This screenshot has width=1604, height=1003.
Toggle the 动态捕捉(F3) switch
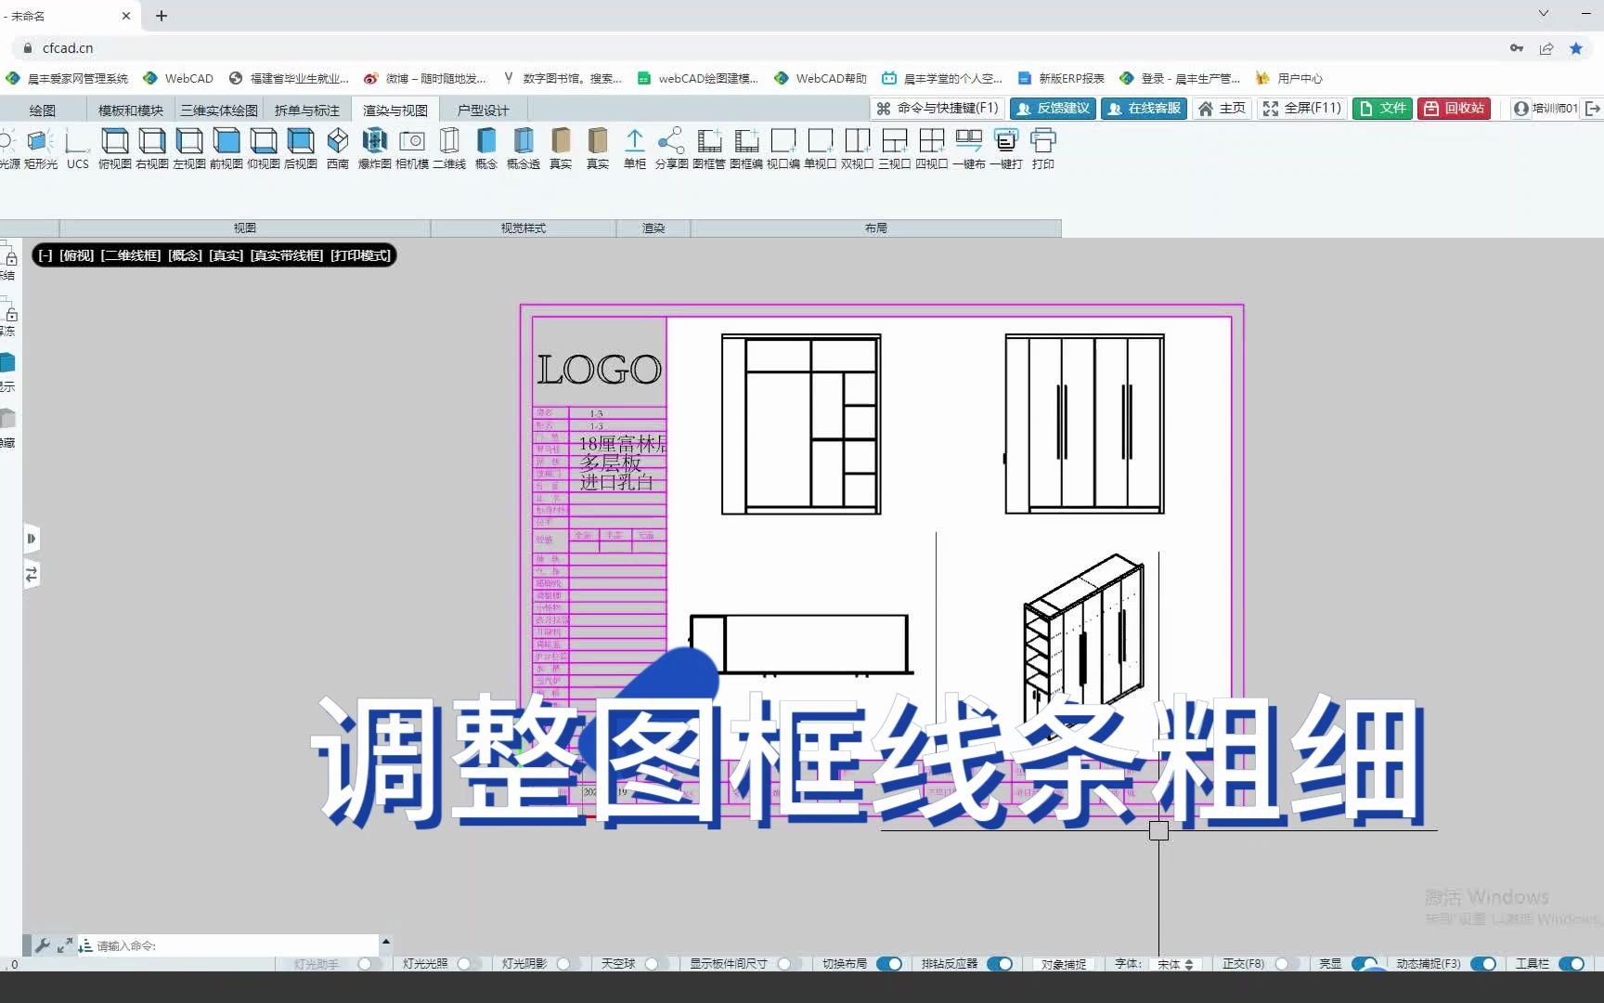[1483, 964]
